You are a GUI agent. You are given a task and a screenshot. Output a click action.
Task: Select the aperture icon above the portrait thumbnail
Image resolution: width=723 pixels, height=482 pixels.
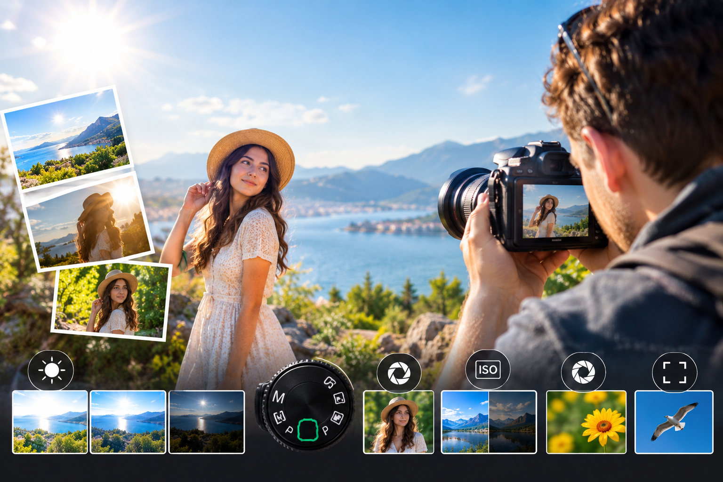click(x=399, y=373)
